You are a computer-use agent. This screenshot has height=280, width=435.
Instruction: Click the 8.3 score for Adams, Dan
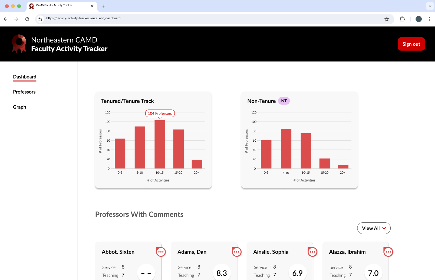(x=222, y=273)
